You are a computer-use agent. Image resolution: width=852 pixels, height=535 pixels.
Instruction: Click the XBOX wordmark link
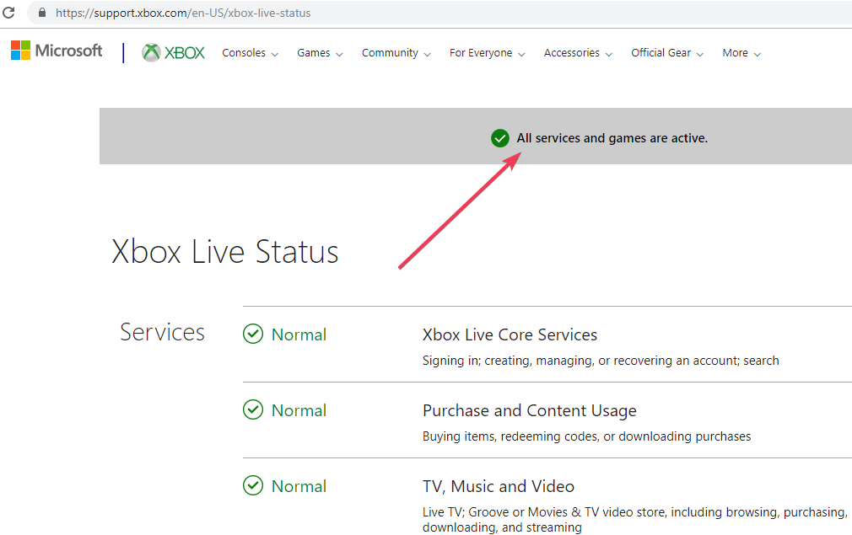tap(185, 52)
